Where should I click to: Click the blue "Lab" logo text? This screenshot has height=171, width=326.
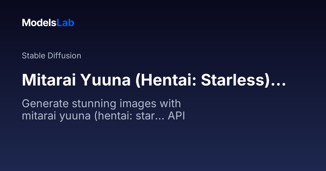[x=65, y=23]
